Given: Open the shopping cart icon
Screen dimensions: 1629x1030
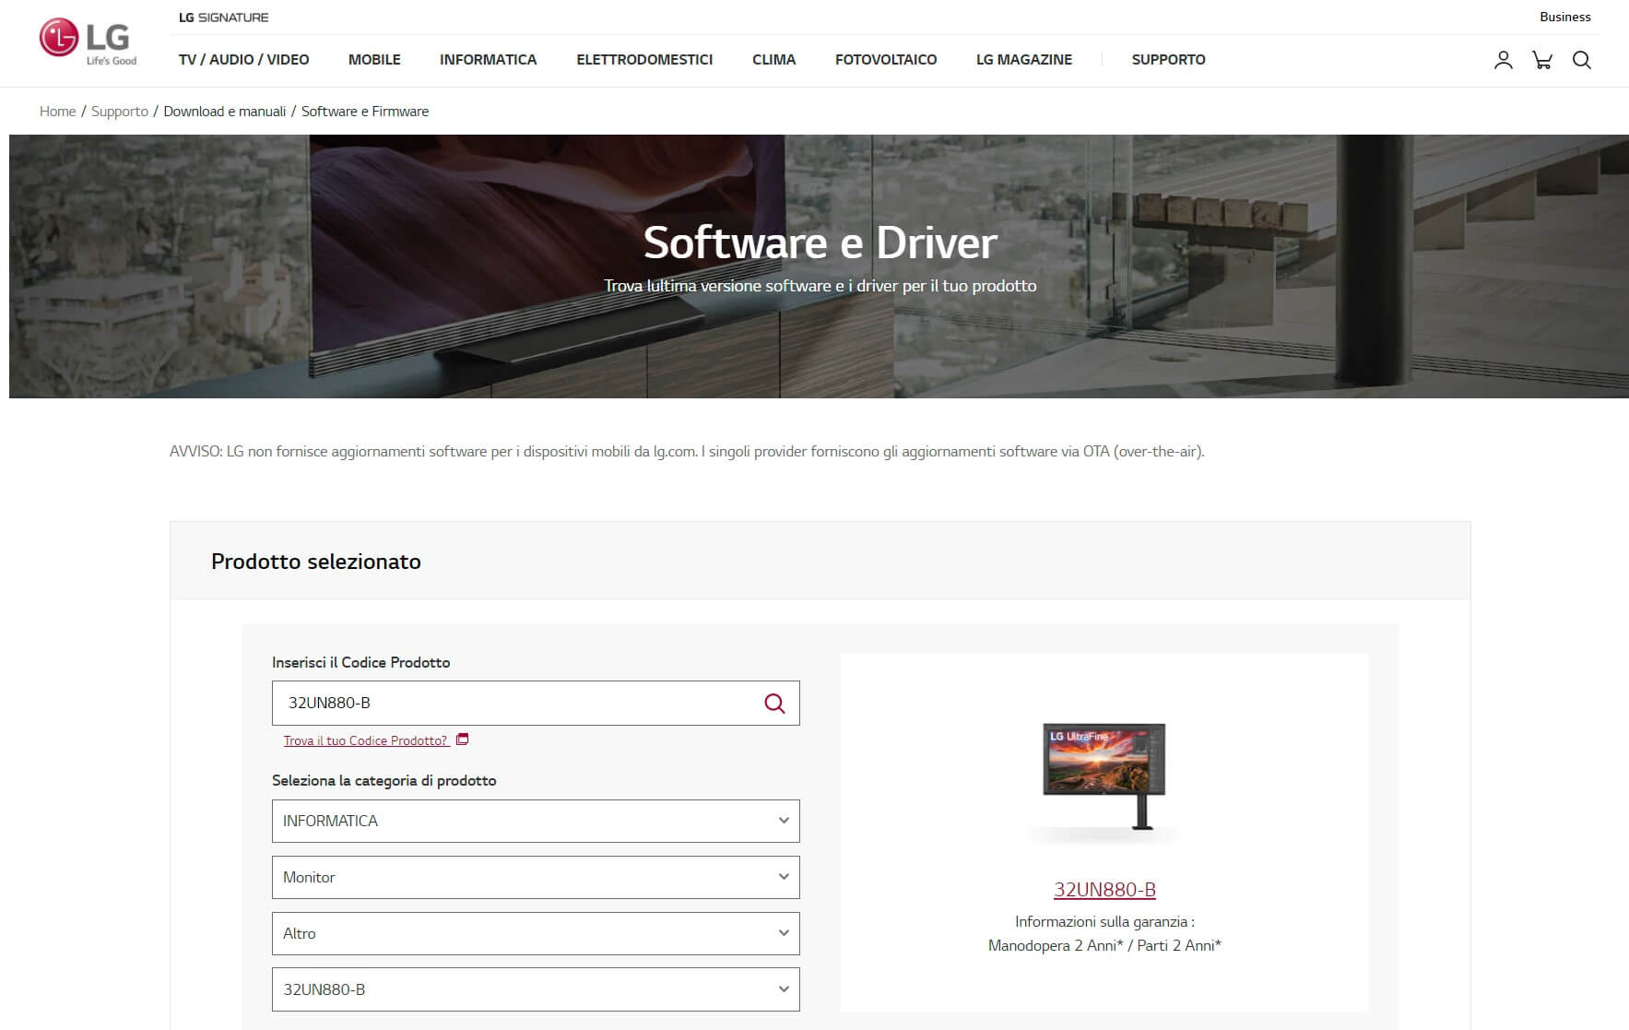Looking at the screenshot, I should (1541, 60).
